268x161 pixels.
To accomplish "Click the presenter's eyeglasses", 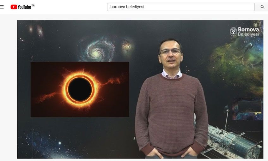I will click(x=170, y=51).
